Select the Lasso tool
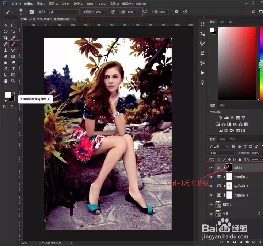 click(x=5, y=31)
